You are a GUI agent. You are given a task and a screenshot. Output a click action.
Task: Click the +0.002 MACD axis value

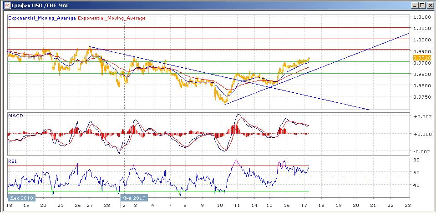pos(421,117)
